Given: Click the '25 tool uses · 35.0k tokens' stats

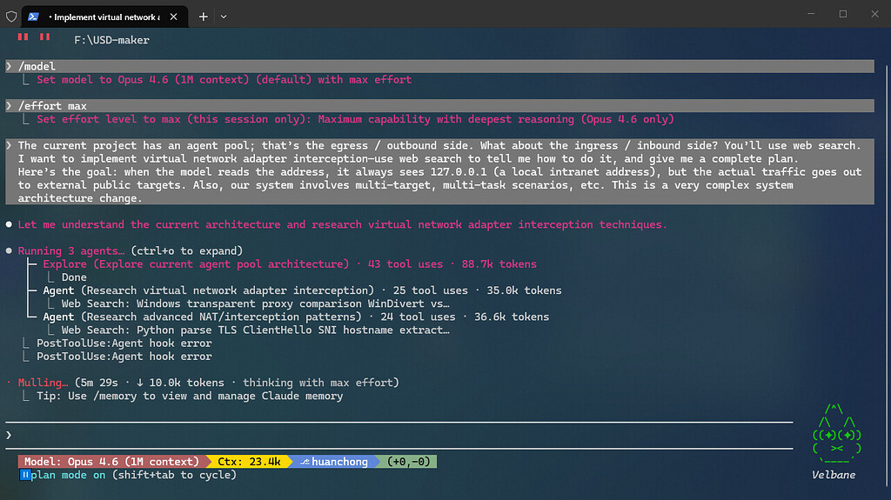Looking at the screenshot, I should (478, 290).
